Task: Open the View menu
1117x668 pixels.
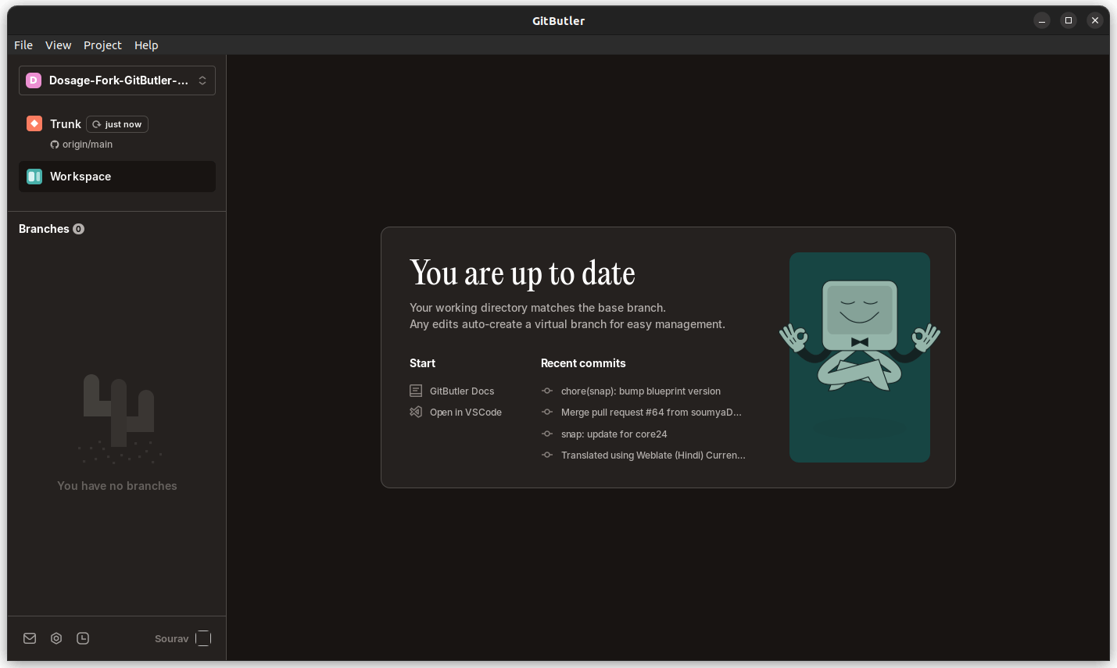Action: (x=58, y=45)
